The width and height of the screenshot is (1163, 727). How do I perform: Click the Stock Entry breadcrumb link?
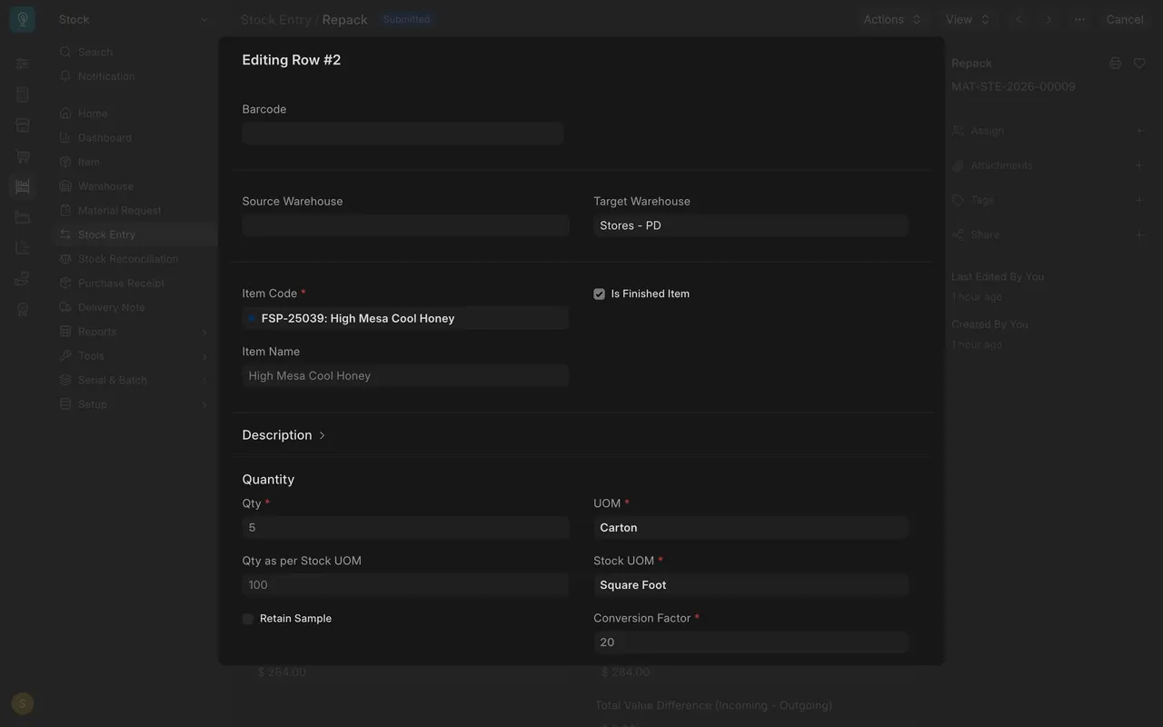[x=275, y=19]
